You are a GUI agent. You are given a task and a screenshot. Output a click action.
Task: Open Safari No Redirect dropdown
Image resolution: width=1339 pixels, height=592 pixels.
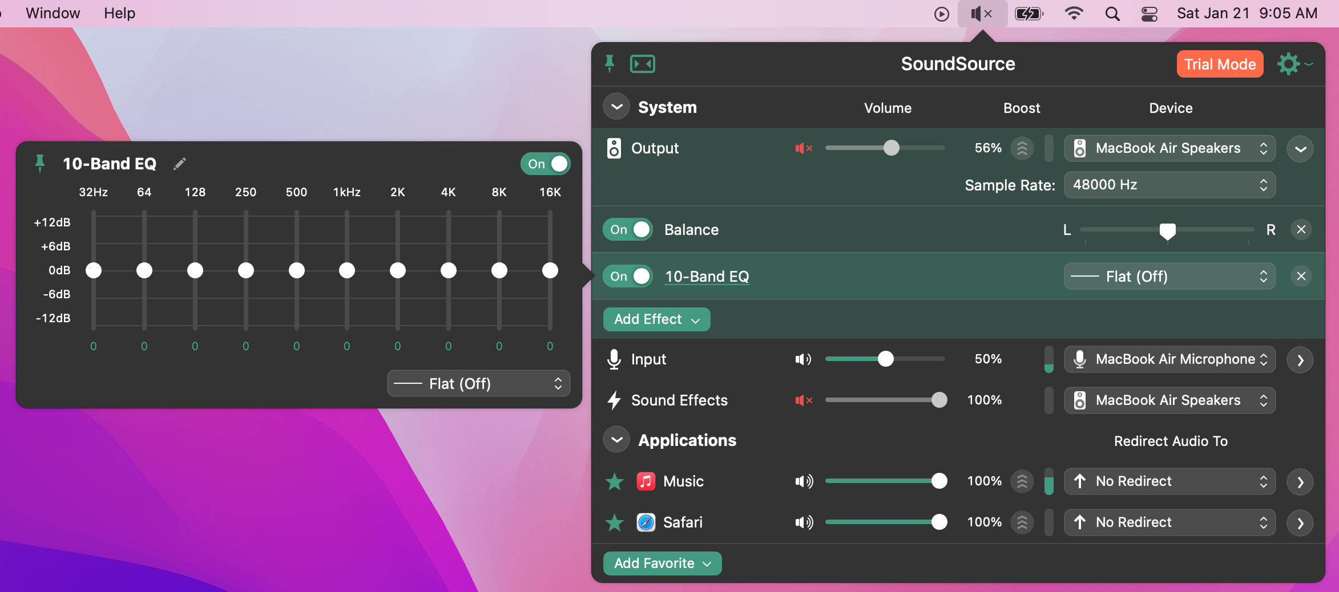[1169, 522]
